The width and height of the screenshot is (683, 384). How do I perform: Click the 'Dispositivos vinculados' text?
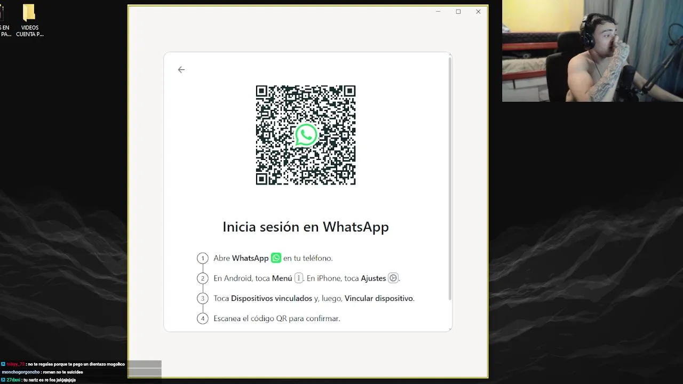(272, 298)
